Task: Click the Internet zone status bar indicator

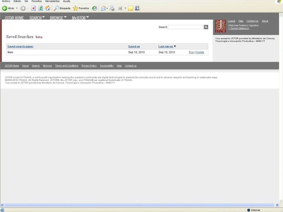Action: tap(254, 210)
